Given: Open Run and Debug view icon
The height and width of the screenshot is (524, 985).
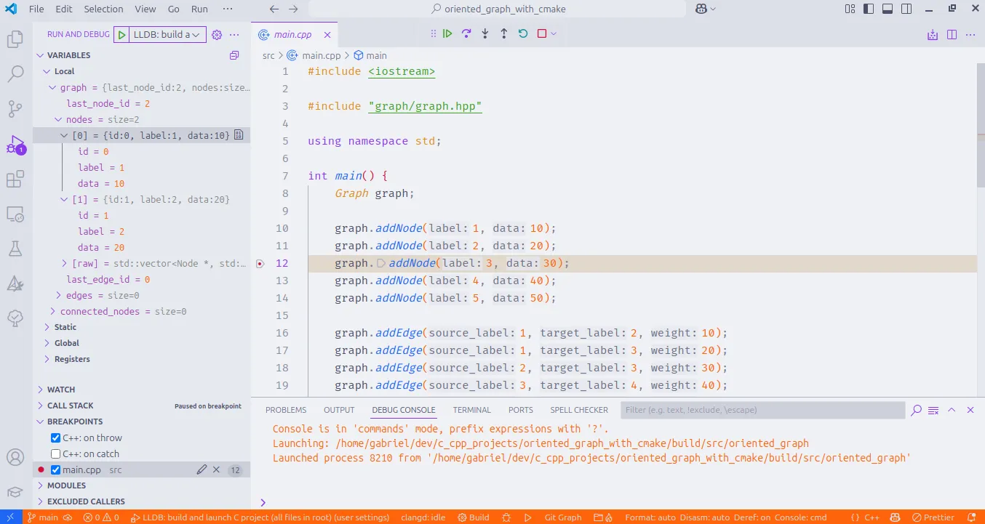Looking at the screenshot, I should [x=15, y=144].
